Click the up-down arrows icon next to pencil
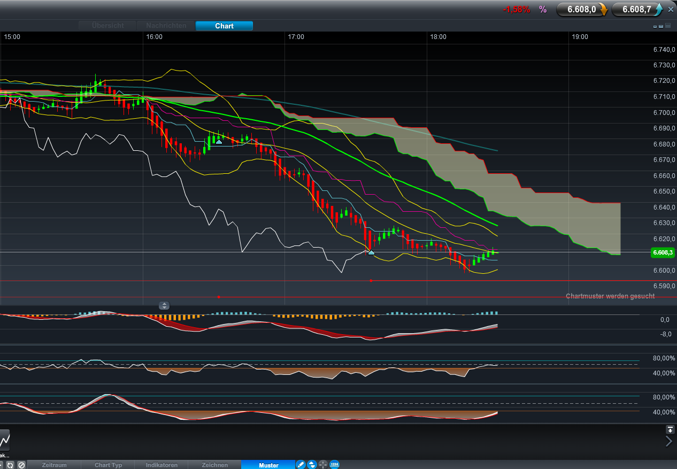This screenshot has height=469, width=677. pyautogui.click(x=312, y=465)
